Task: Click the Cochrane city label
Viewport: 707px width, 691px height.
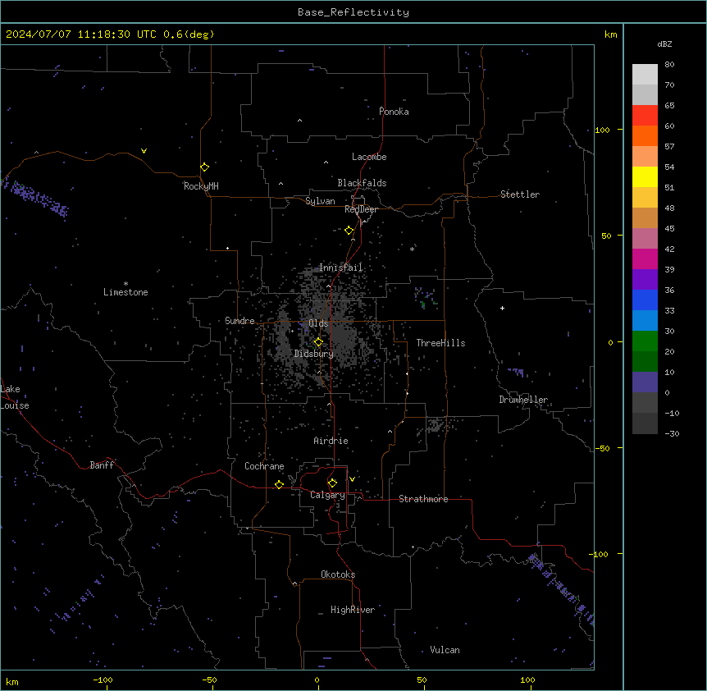Action: tap(264, 466)
